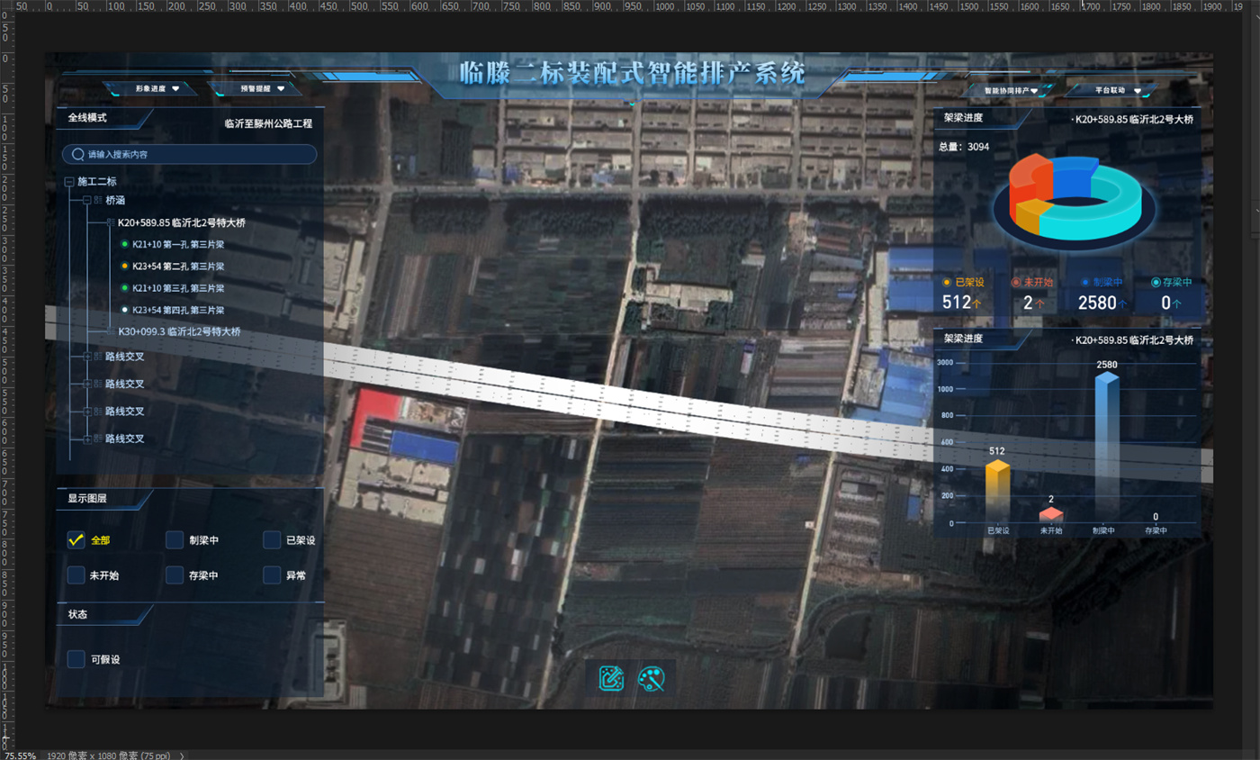Viewport: 1260px width, 760px height.
Task: Click the search magnifier icon
Action: click(77, 154)
